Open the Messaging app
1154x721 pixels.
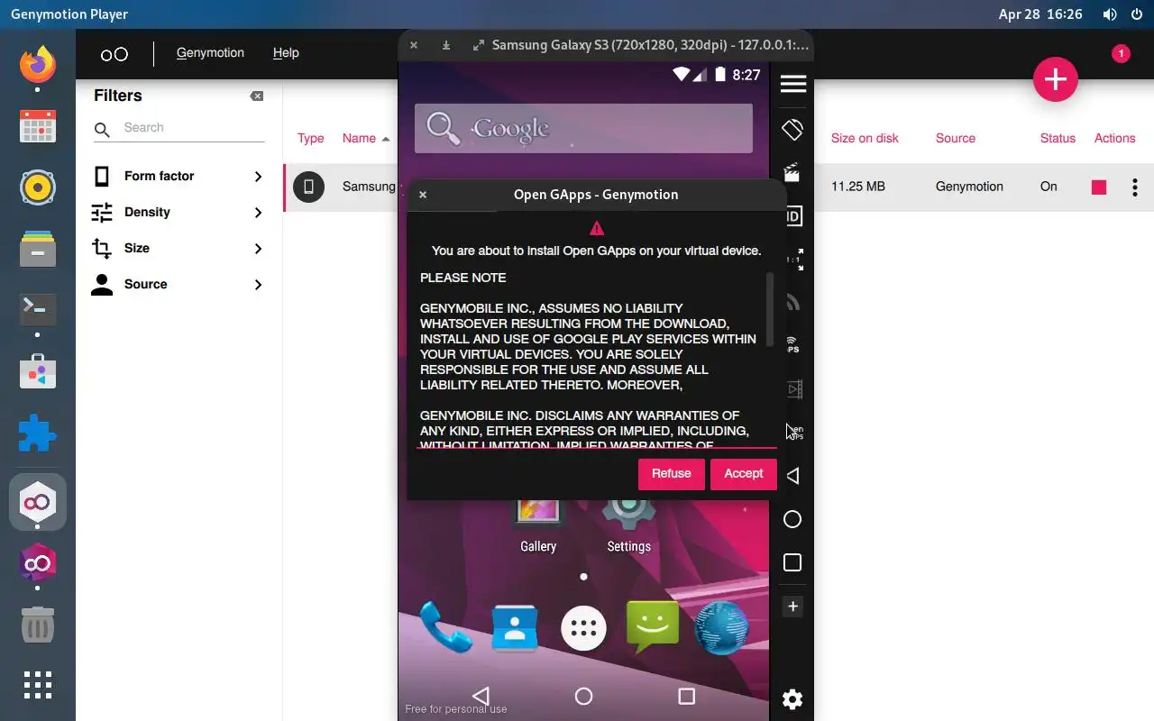pos(653,627)
